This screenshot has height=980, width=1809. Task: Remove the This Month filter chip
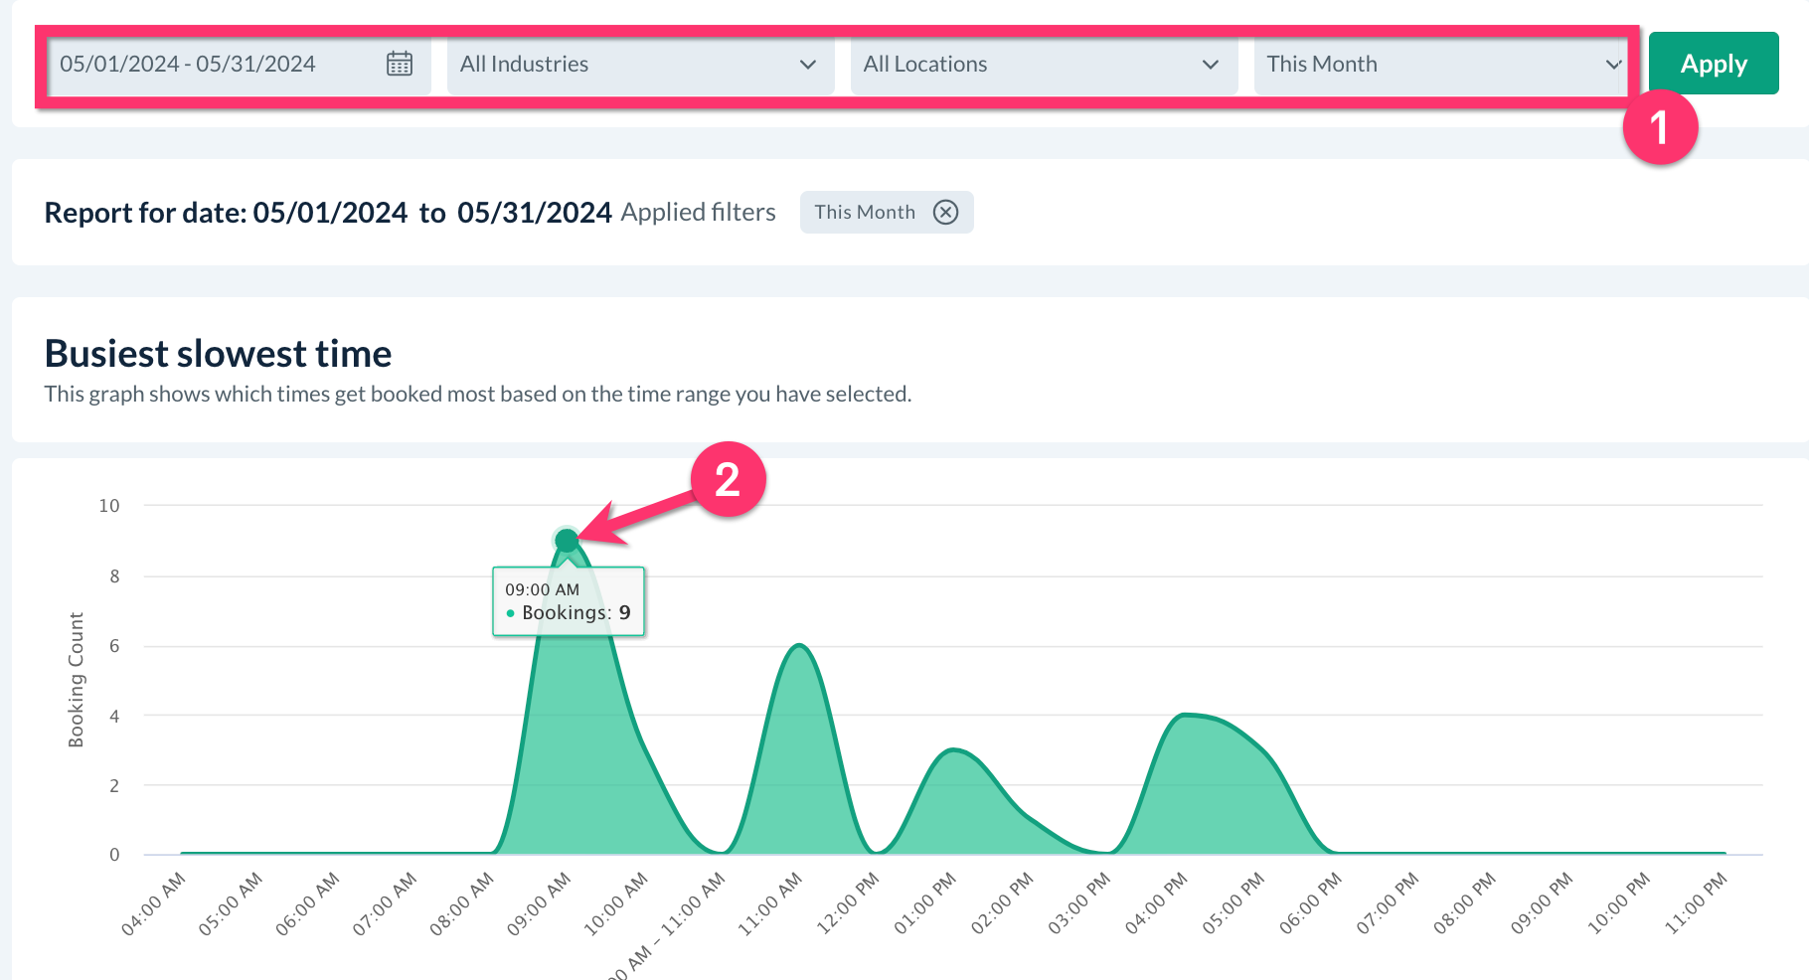(945, 212)
